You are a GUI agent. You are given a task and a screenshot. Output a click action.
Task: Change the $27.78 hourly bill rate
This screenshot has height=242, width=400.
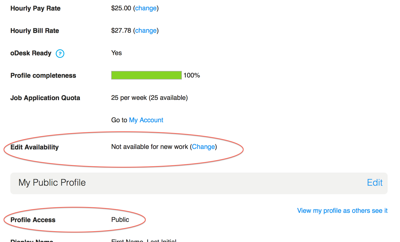[146, 31]
